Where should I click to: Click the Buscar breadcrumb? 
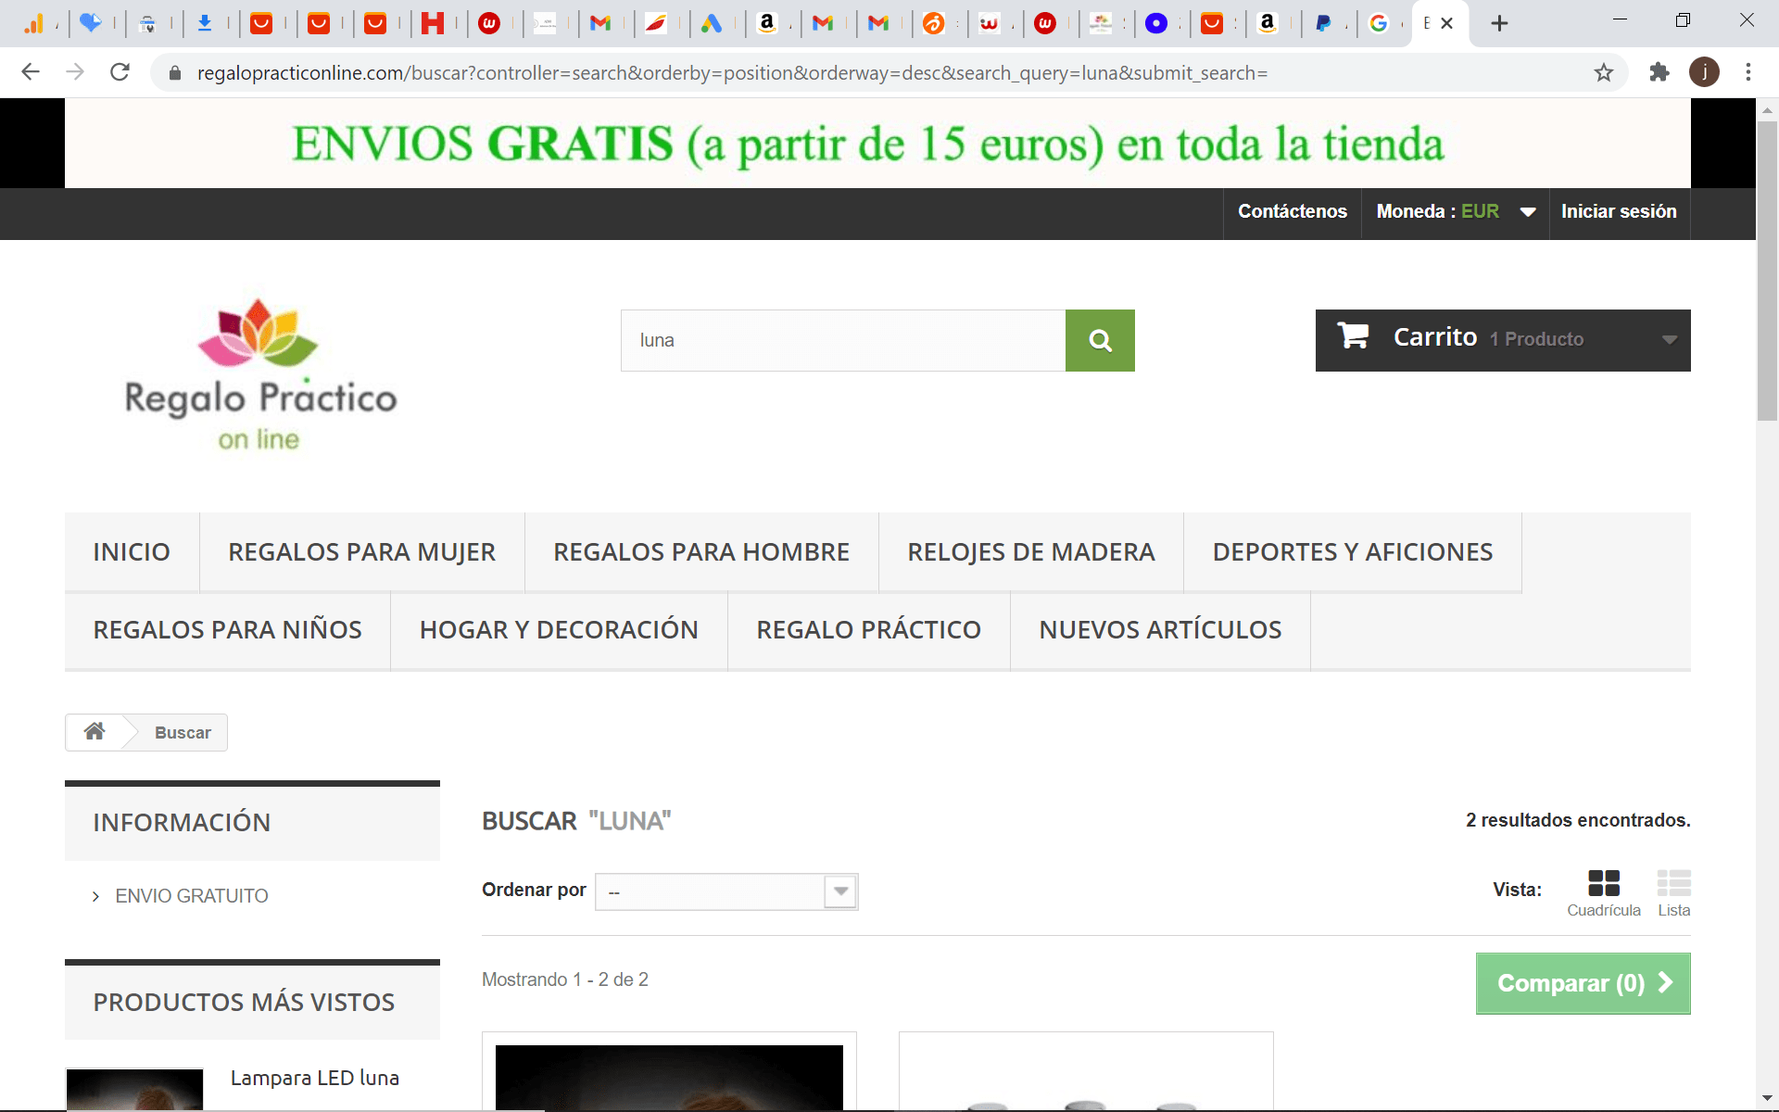coord(183,733)
